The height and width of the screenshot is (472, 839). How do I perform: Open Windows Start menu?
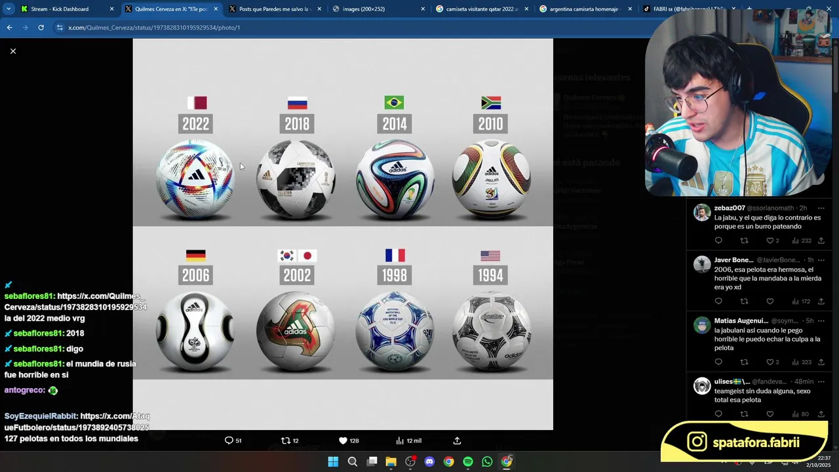pos(333,462)
